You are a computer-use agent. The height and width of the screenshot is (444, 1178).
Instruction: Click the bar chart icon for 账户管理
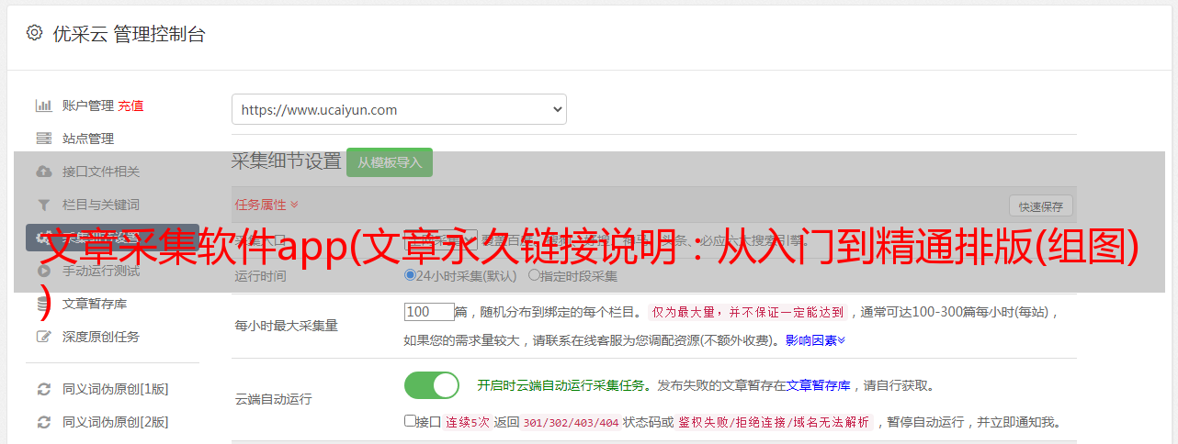click(43, 105)
